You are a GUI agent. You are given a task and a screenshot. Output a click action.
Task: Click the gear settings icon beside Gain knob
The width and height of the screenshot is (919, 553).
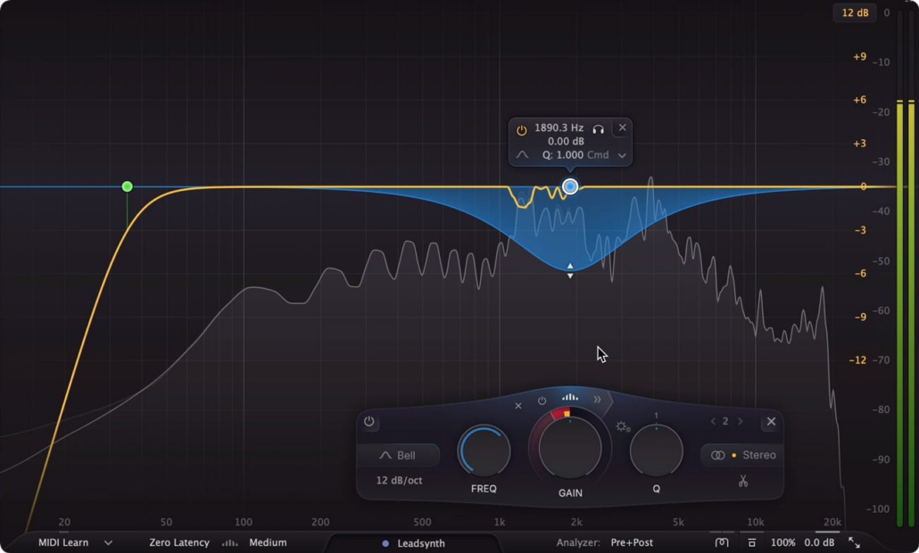click(x=623, y=427)
